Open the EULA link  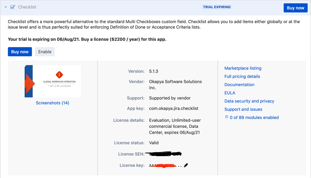tap(230, 93)
